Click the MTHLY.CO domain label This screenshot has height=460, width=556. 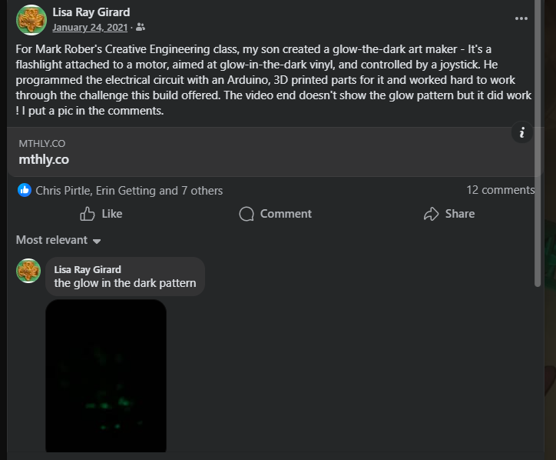41,144
